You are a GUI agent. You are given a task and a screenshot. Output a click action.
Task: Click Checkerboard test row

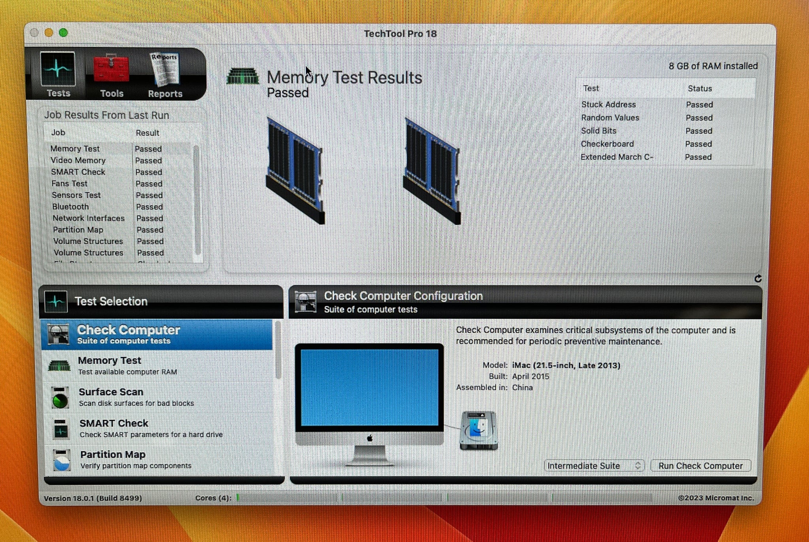click(666, 144)
